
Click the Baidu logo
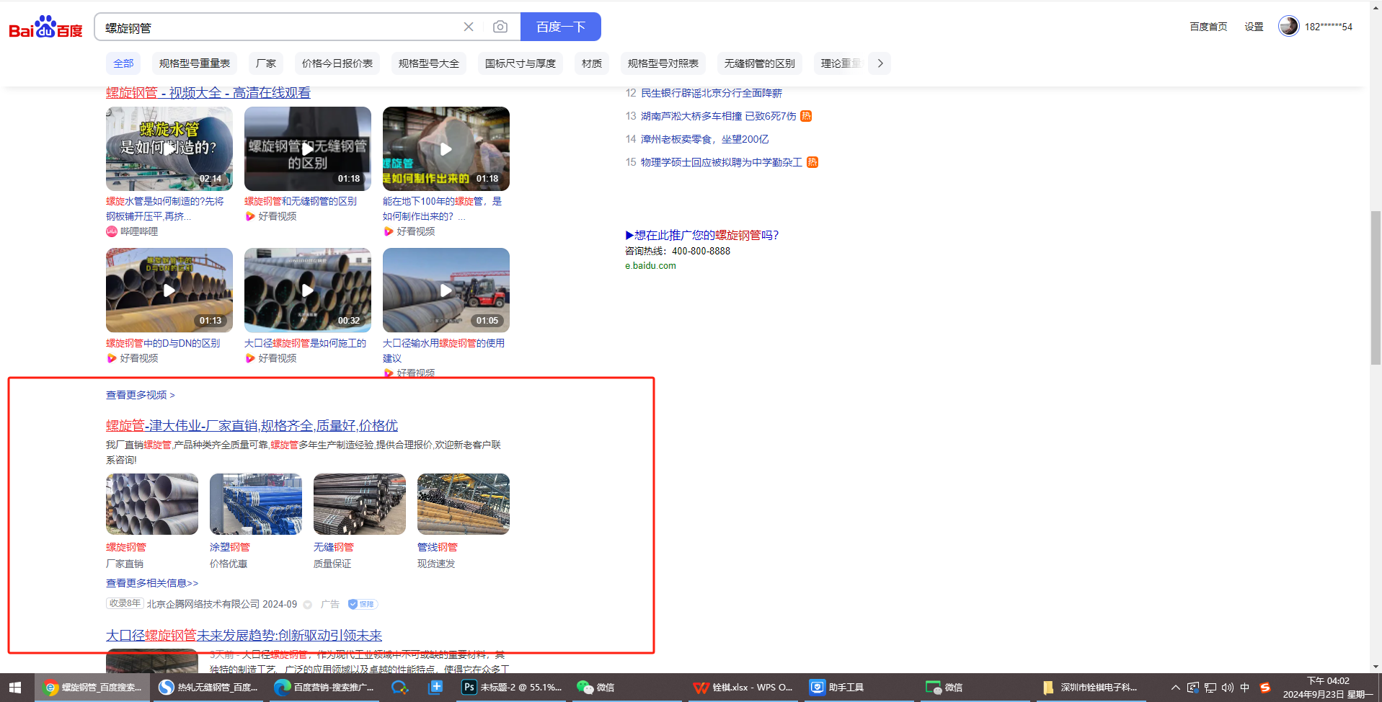pyautogui.click(x=45, y=27)
